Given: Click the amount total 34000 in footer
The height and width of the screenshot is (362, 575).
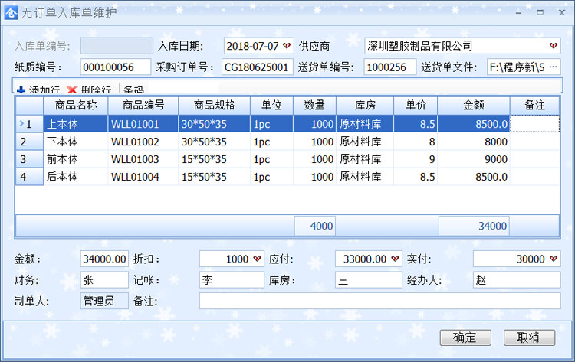Looking at the screenshot, I should point(474,226).
